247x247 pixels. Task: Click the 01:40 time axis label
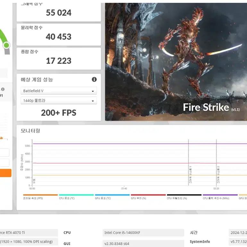124,189
